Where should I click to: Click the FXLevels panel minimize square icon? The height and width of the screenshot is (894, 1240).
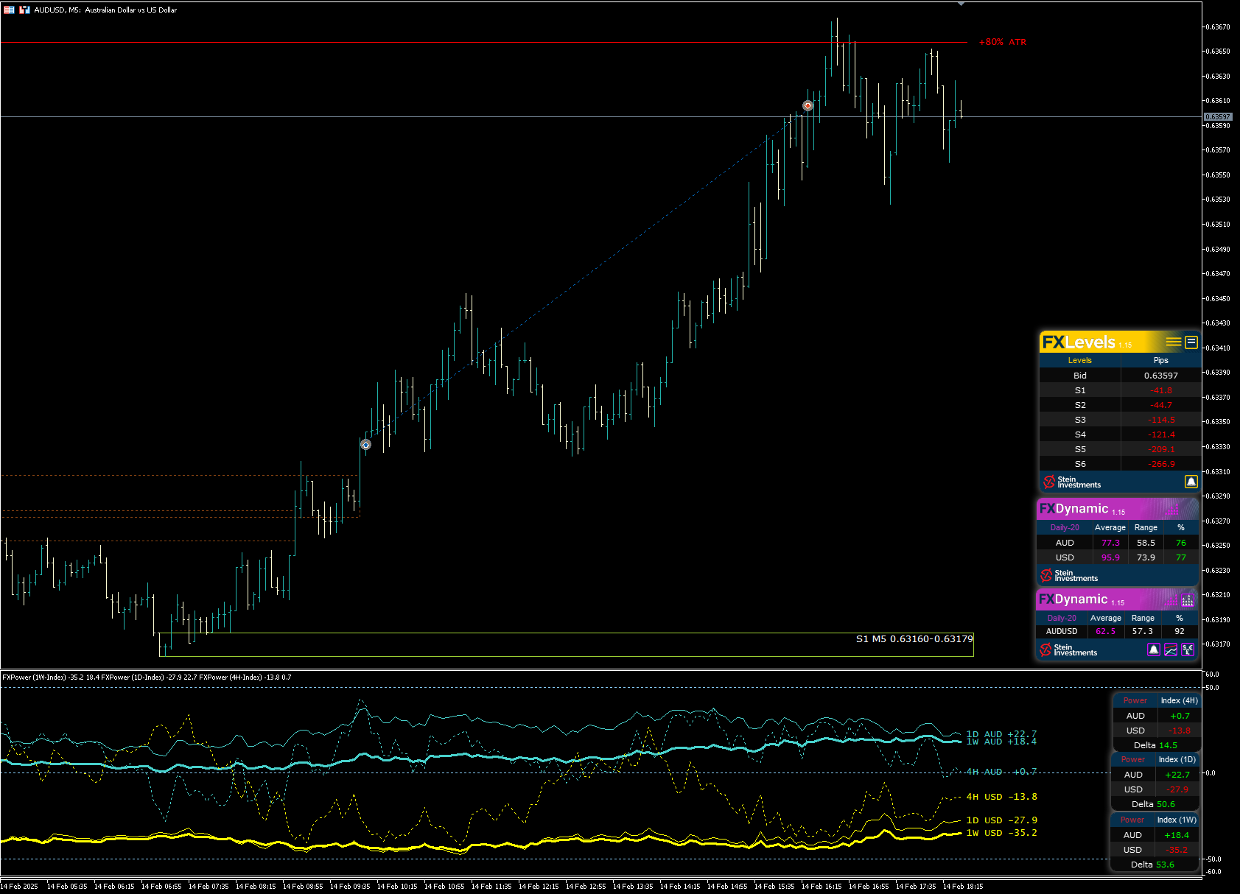click(1191, 342)
